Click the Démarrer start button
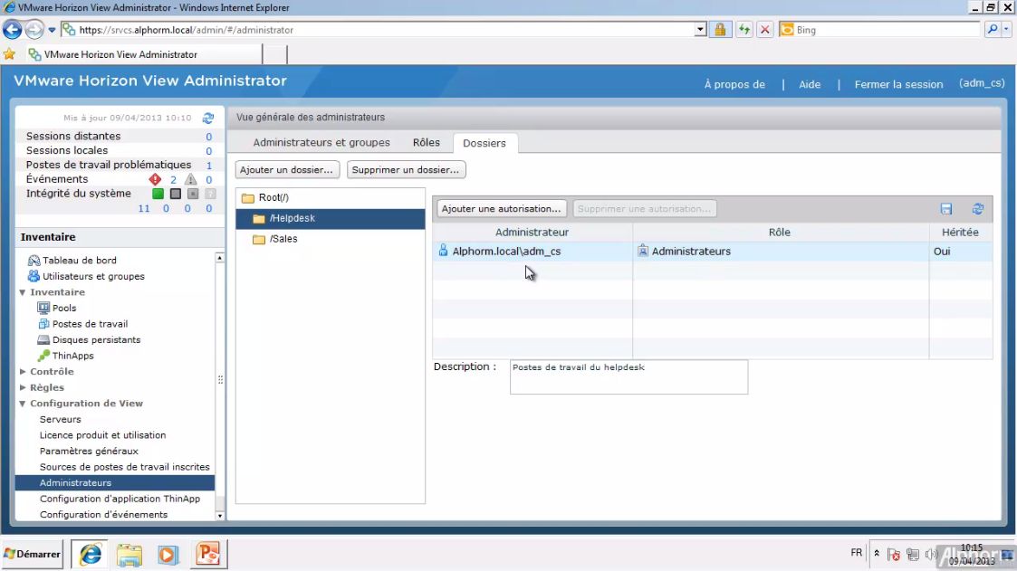This screenshot has width=1017, height=571. (32, 554)
